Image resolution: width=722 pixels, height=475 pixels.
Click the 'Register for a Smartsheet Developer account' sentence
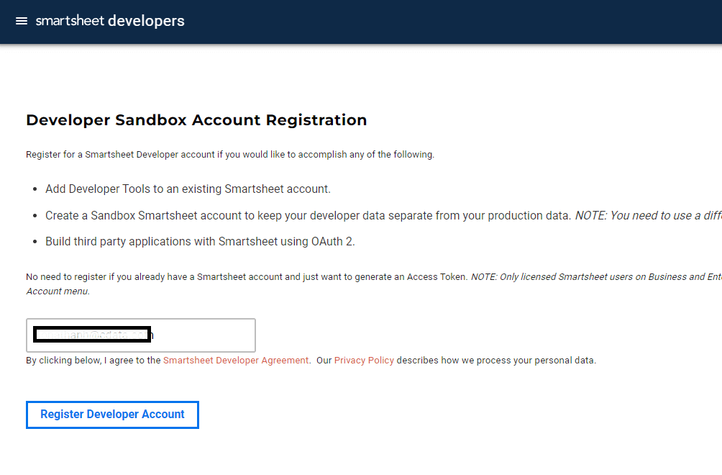230,155
